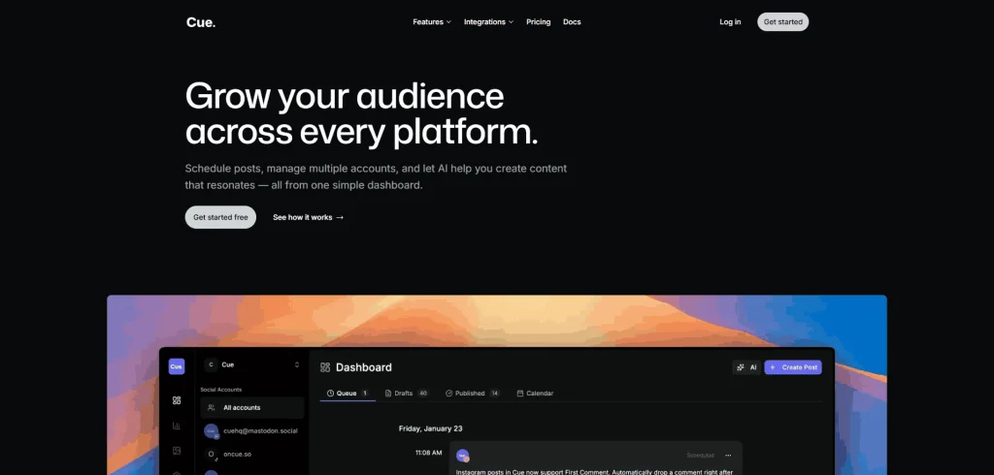Open the dashboard grid icon in sidebar
The height and width of the screenshot is (475, 994).
tap(176, 399)
